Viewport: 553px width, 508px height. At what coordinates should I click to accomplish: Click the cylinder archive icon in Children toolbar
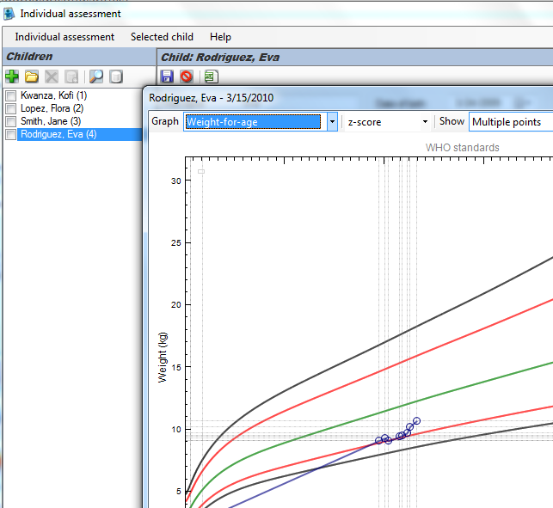(116, 77)
